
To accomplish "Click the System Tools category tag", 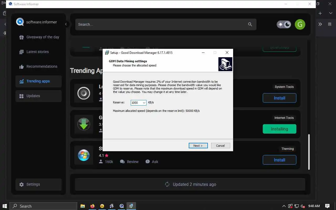I will click(284, 87).
